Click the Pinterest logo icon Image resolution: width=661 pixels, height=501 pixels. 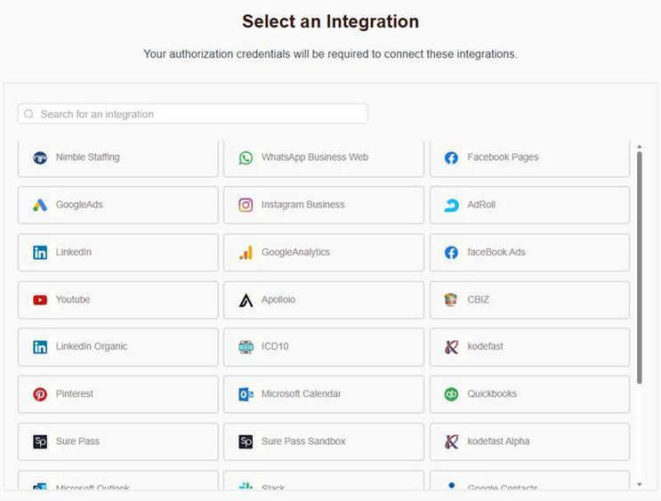(40, 394)
